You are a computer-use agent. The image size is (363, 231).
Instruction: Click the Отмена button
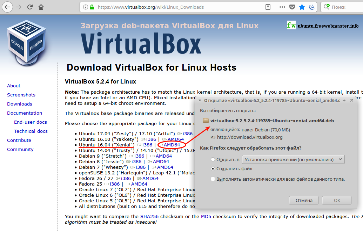[x=304, y=200]
